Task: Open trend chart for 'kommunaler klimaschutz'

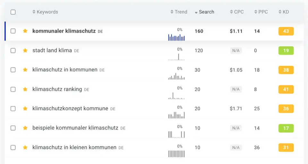Action: coord(176,37)
